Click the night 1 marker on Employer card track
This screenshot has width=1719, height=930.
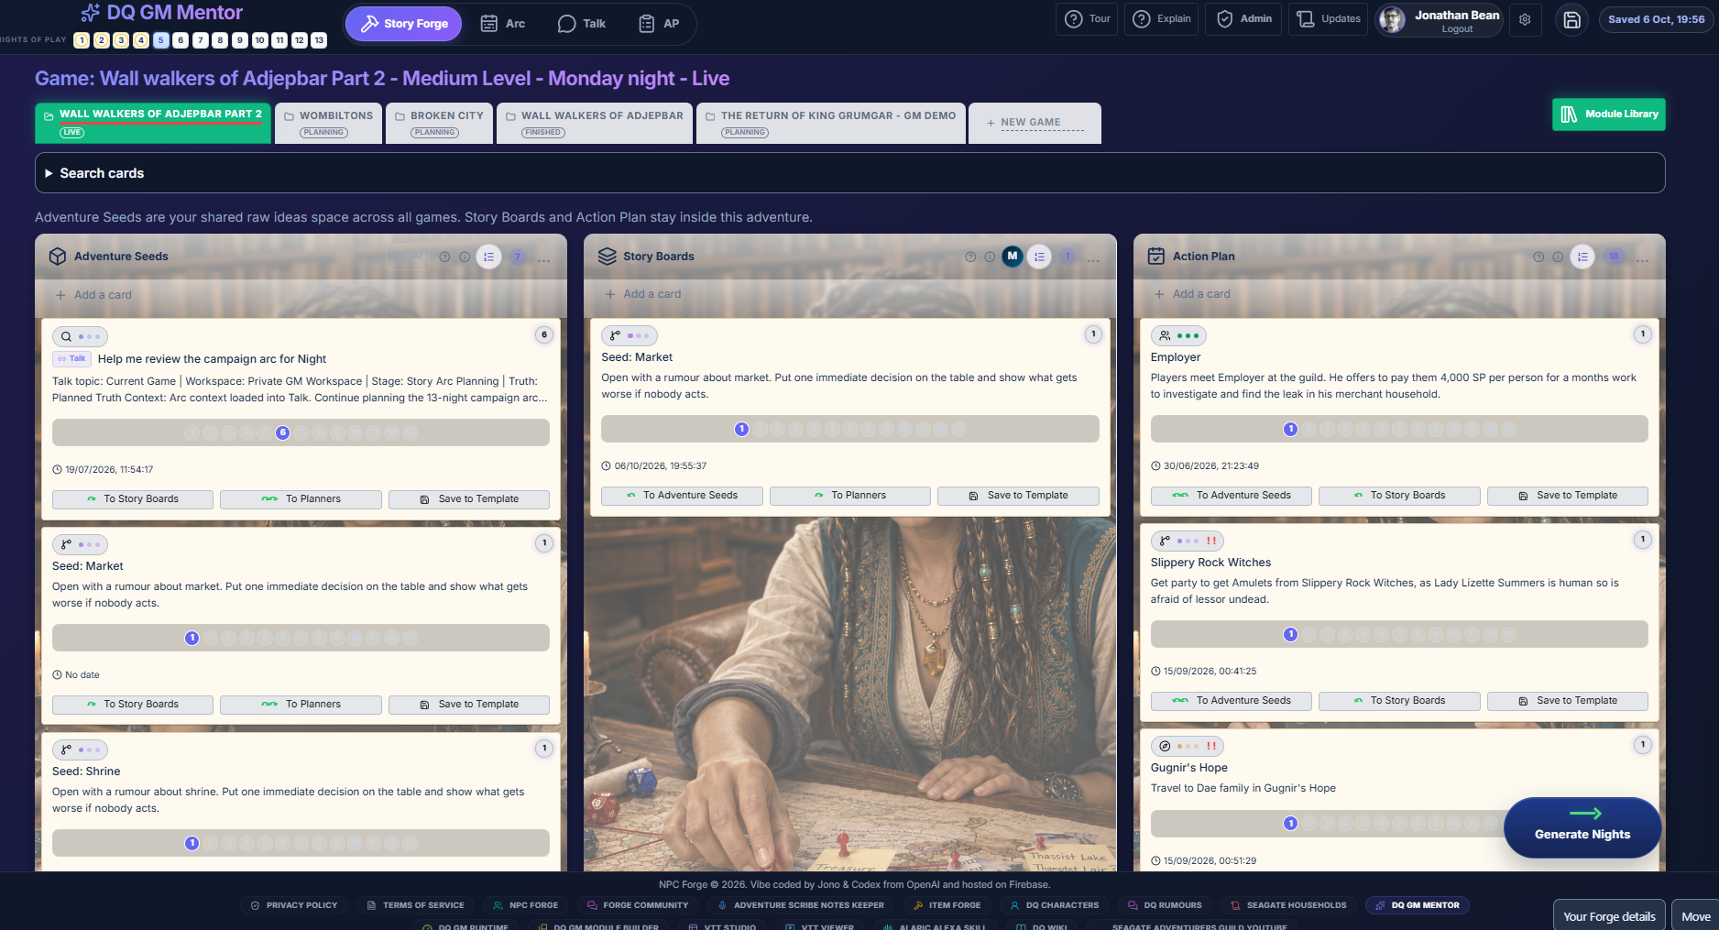1290,429
